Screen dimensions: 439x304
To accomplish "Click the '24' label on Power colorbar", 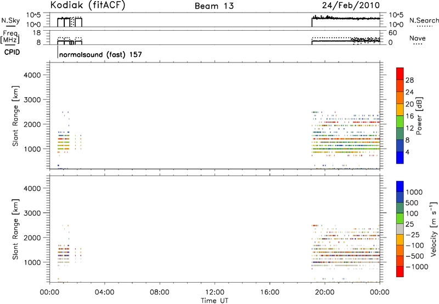I will [409, 92].
